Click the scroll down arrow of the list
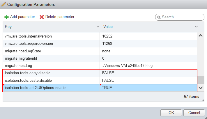The image size is (207, 119). 201,88
